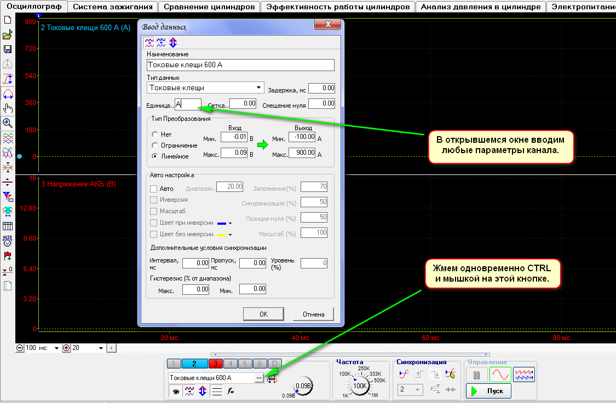Screen dimensions: 616x403
Task: Select the 'Линейное' radio button
Action: tap(155, 156)
